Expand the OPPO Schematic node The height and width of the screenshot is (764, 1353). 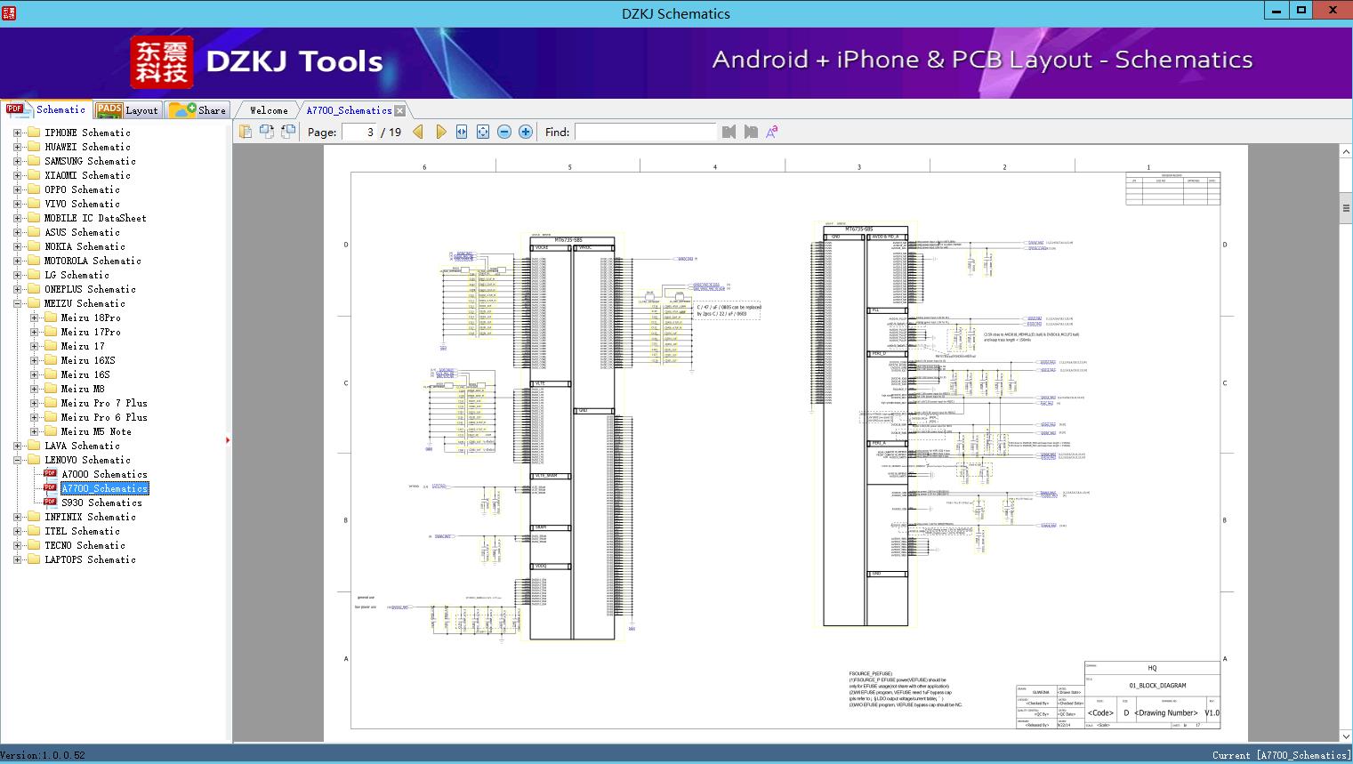17,189
